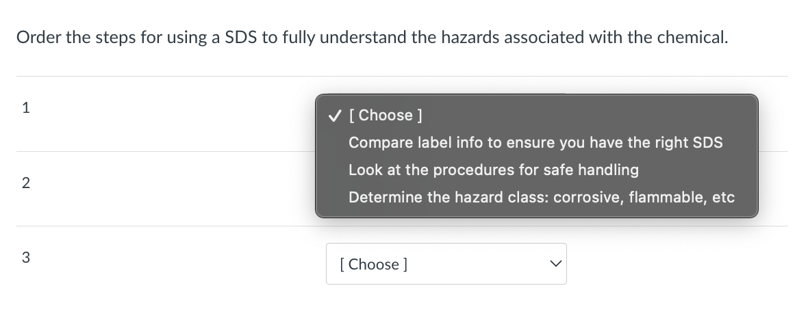Click the step number 1 label

click(x=25, y=107)
